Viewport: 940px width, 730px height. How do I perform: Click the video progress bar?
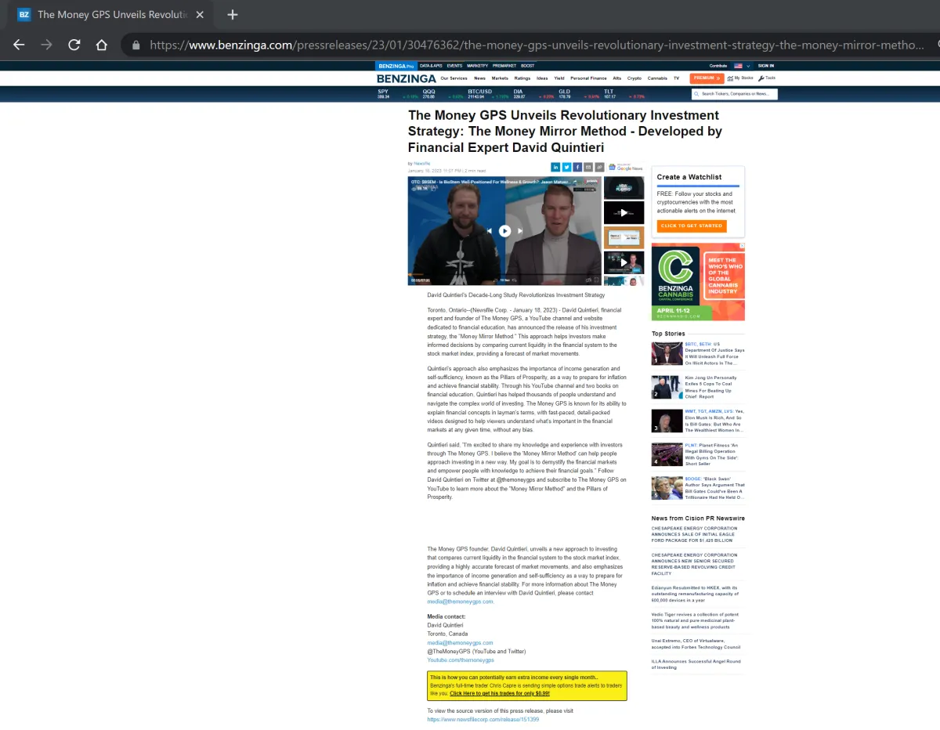(504, 274)
